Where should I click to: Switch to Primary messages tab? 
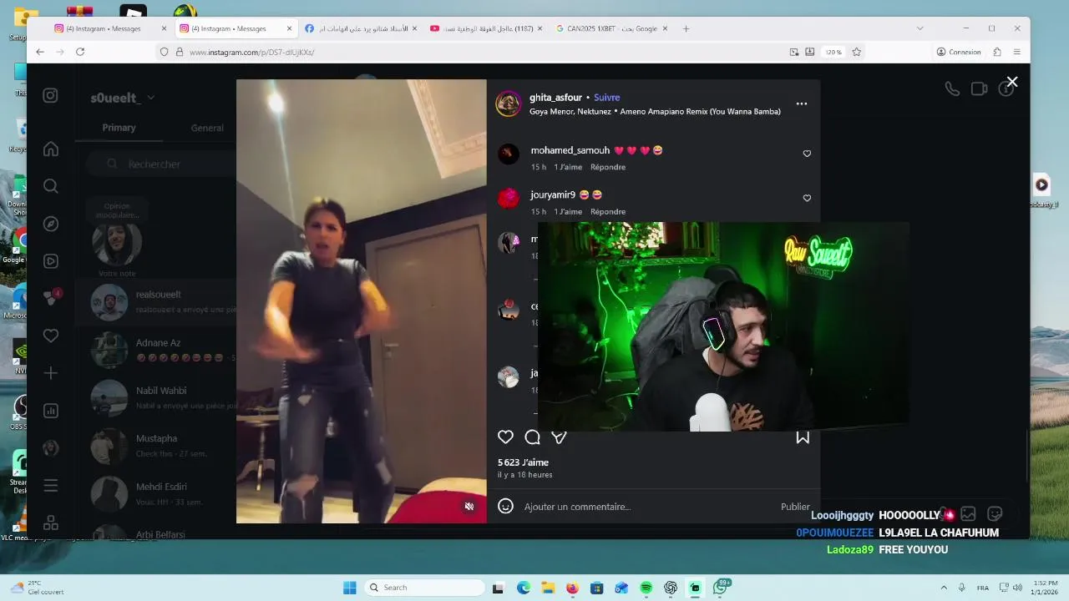pos(119,128)
